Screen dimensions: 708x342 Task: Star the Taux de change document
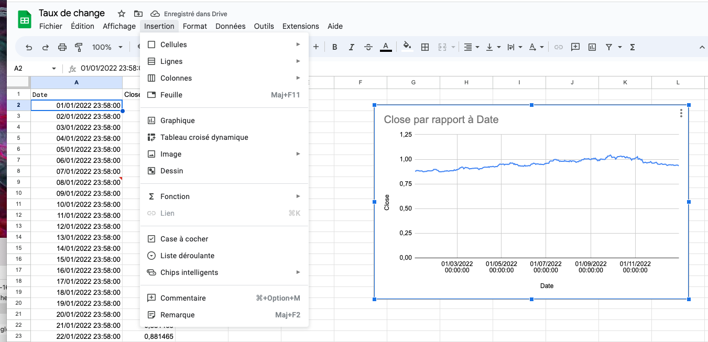[121, 13]
